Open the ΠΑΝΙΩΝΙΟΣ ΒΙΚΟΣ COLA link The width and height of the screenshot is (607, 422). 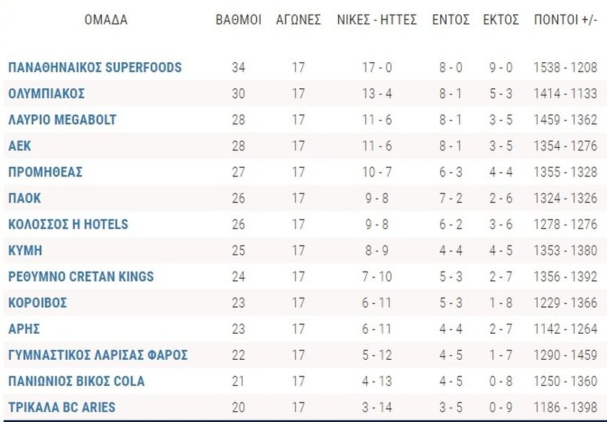click(x=77, y=381)
